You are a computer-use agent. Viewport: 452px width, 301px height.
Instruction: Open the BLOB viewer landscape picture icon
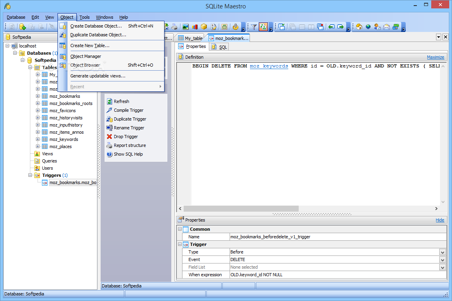(x=185, y=27)
